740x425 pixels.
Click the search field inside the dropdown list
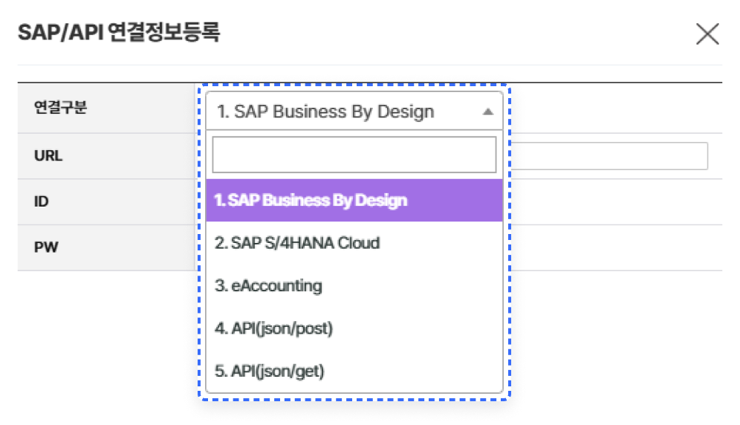[x=354, y=155]
